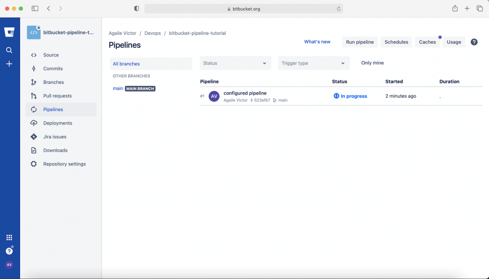Viewport: 489px width, 279px height.
Task: Click the repository code avatar icon
Action: (34, 32)
